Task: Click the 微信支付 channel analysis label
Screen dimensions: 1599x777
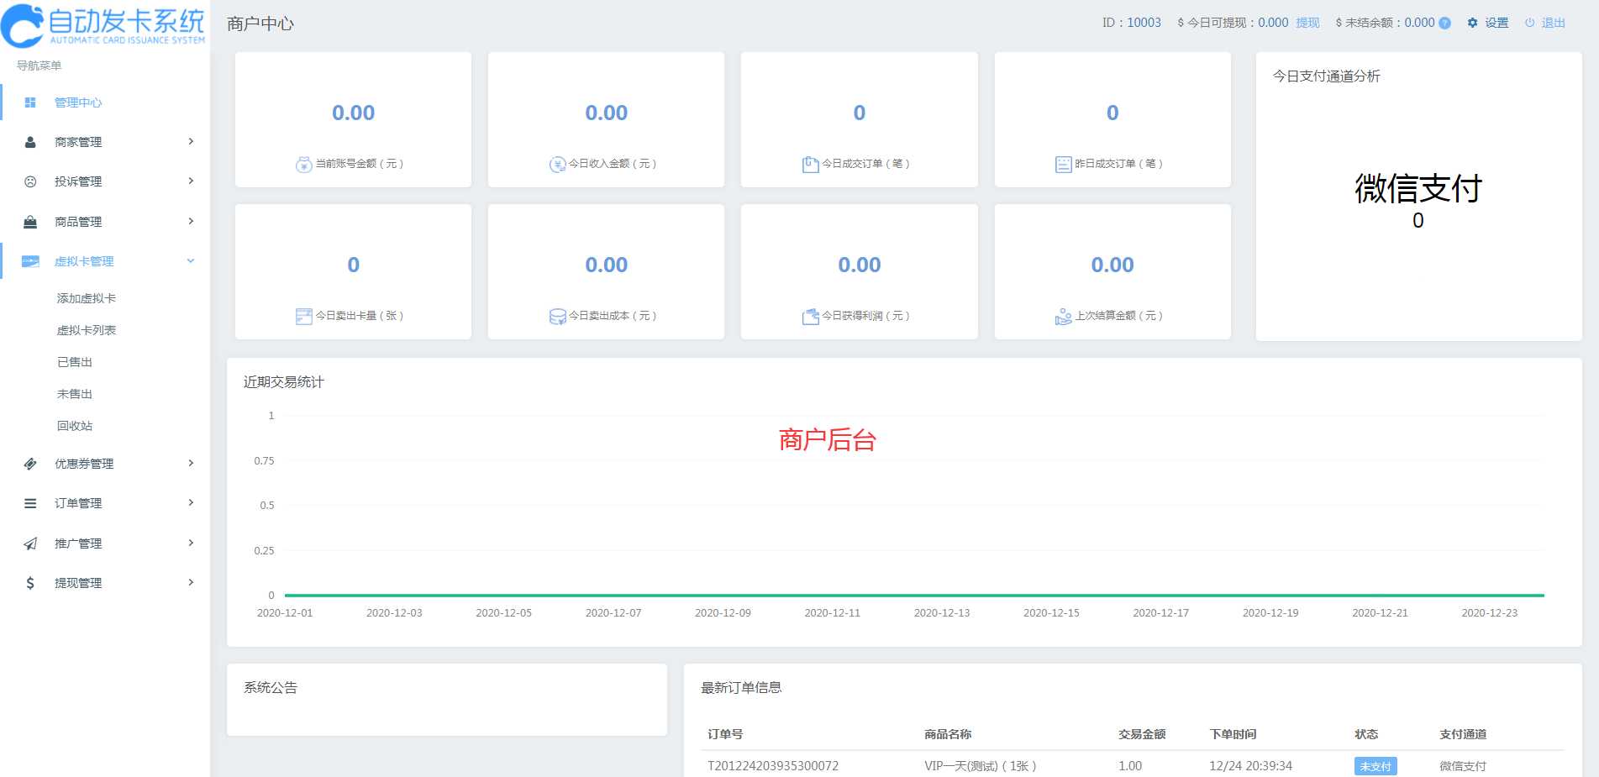Action: (x=1418, y=188)
